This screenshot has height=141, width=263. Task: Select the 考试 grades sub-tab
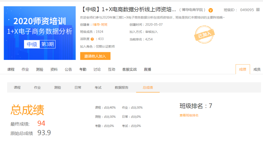point(98,87)
